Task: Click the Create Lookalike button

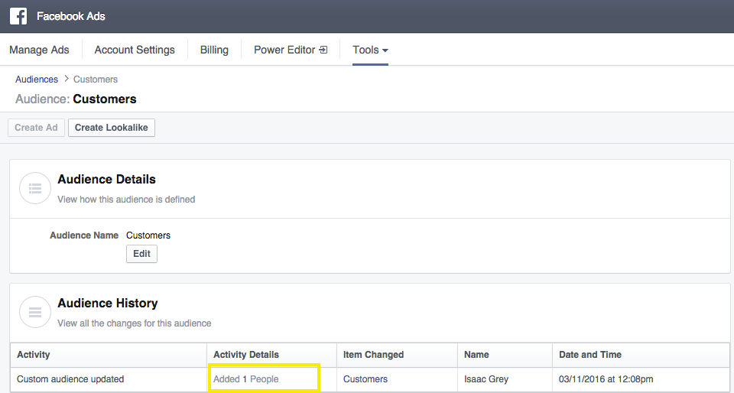Action: [x=112, y=127]
